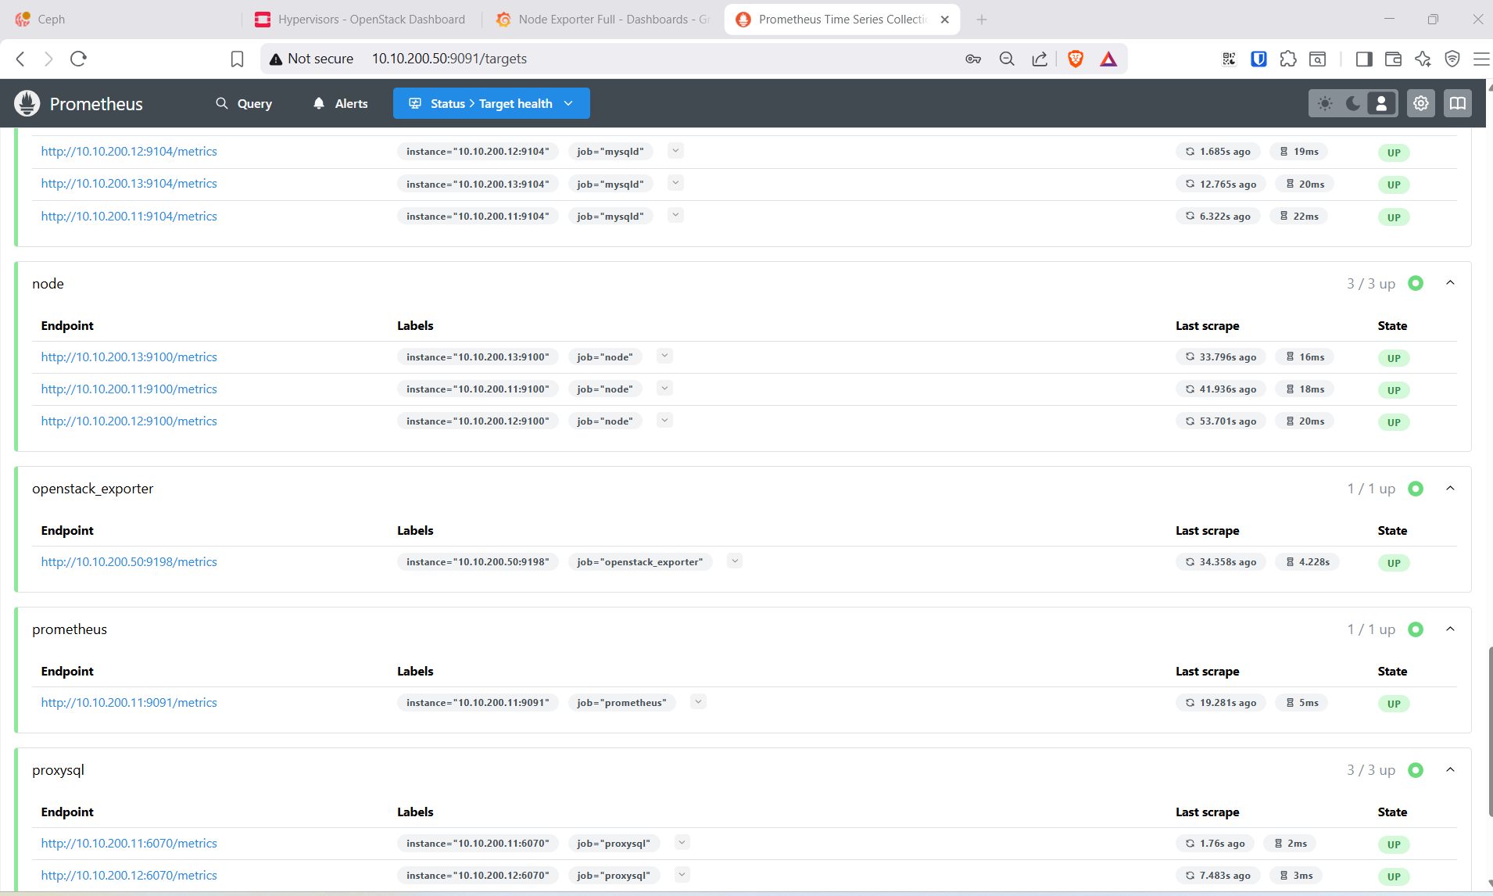This screenshot has width=1493, height=896.
Task: Open http://10.10.200.11:6070/metrics link
Action: click(x=129, y=844)
